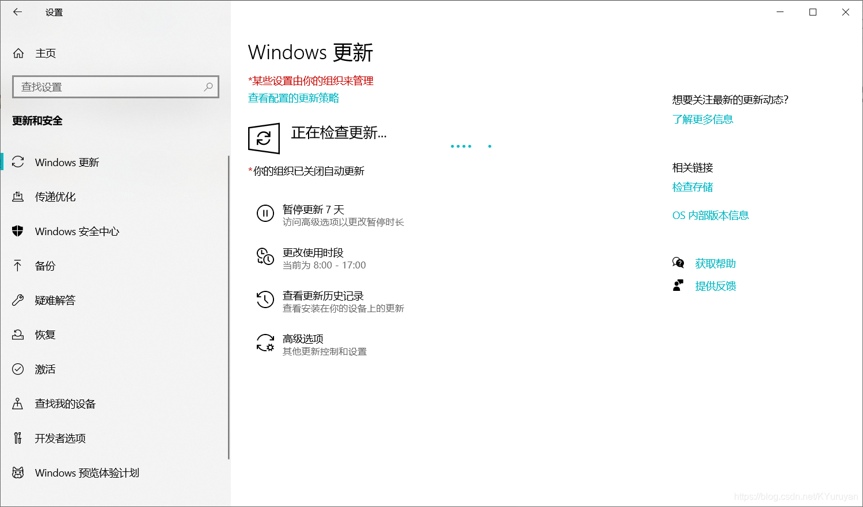Viewport: 863px width, 507px height.
Task: Open the 激活 page
Action: pyautogui.click(x=114, y=369)
